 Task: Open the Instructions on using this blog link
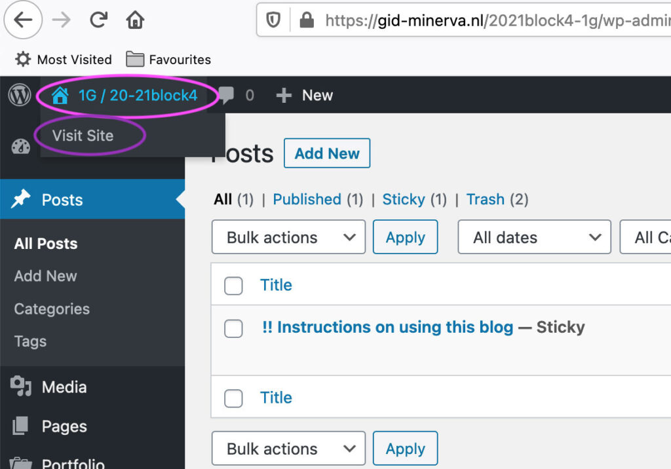point(387,327)
